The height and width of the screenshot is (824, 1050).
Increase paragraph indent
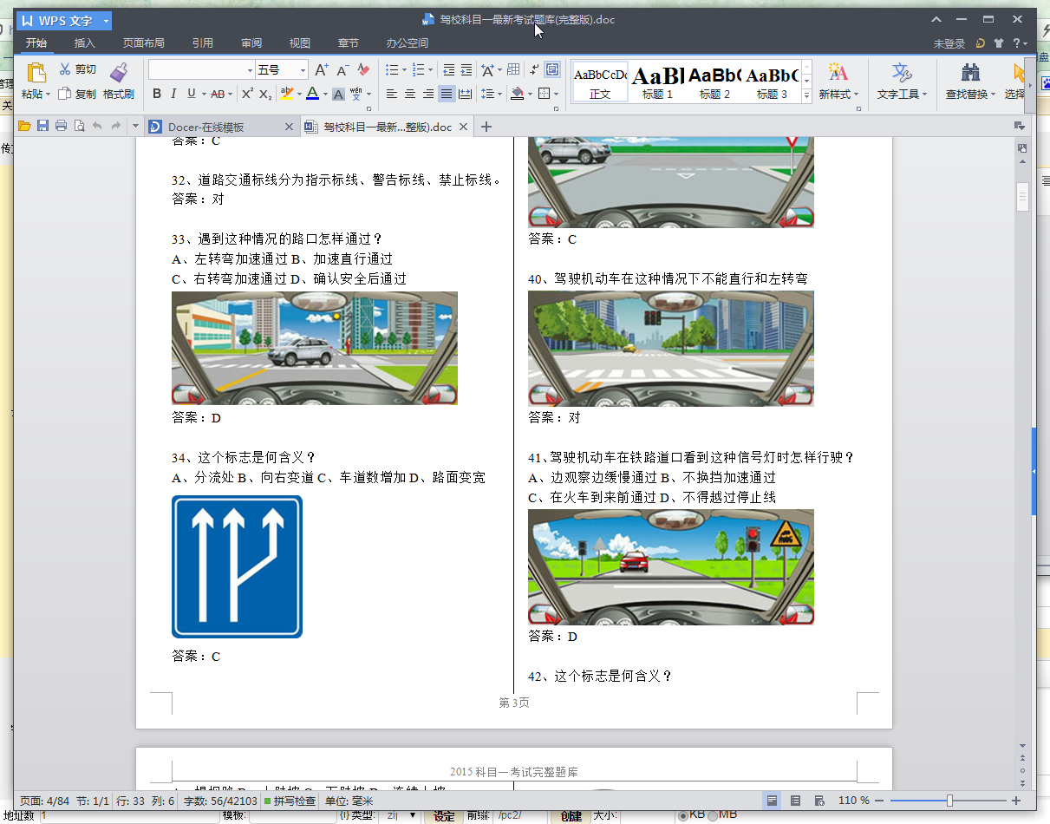point(466,70)
